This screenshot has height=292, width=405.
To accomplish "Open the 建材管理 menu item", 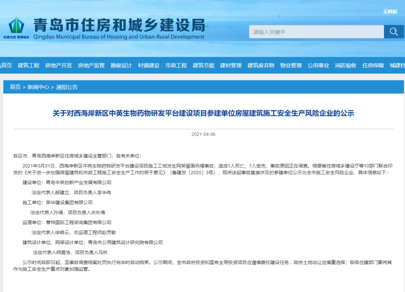I will [x=231, y=65].
